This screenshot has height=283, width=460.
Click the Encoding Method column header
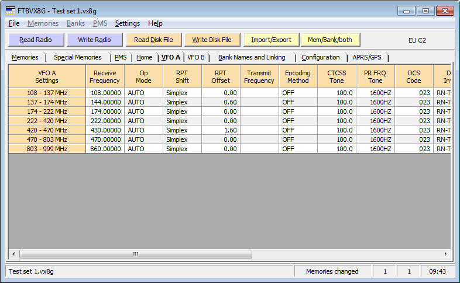pos(298,76)
